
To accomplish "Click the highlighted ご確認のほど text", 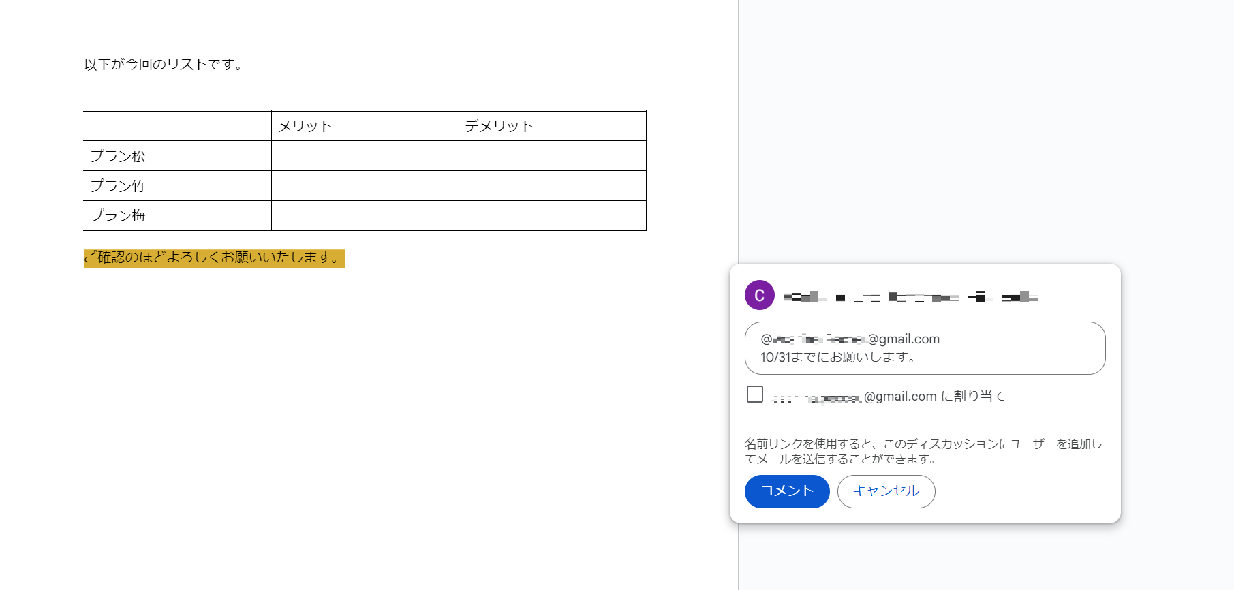I will click(213, 258).
